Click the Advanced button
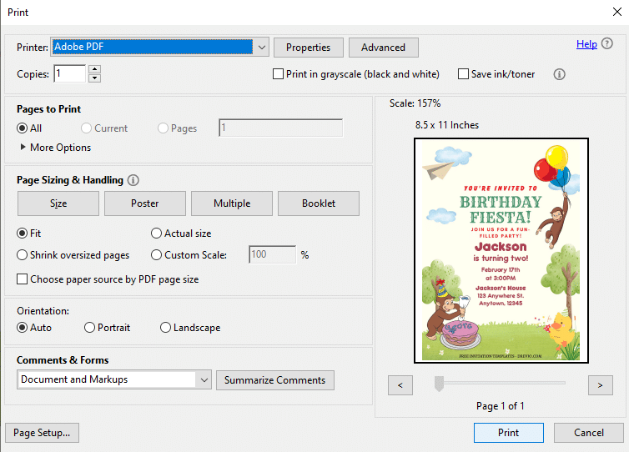Viewport: 629px width, 452px height. point(383,48)
